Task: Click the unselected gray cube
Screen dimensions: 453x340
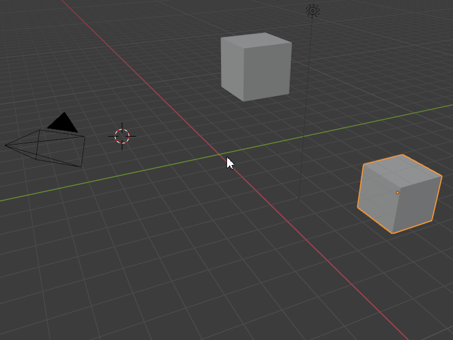Action: (256, 67)
